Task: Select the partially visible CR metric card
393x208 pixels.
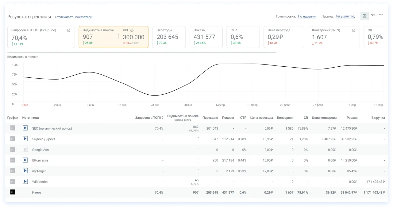Action: coord(375,37)
